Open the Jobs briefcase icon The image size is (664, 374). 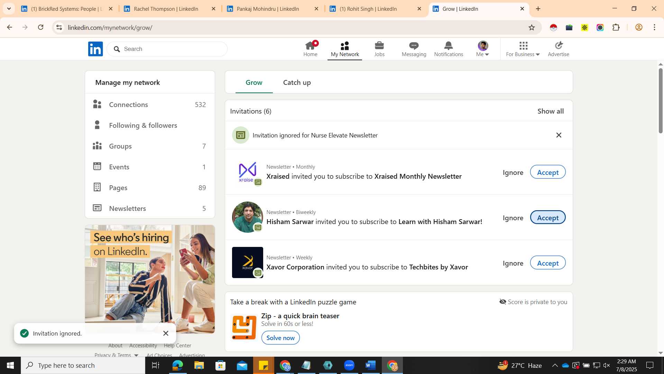tap(379, 49)
